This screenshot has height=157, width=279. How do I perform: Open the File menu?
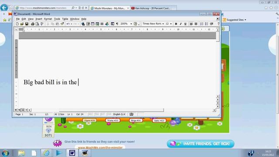tap(18, 19)
